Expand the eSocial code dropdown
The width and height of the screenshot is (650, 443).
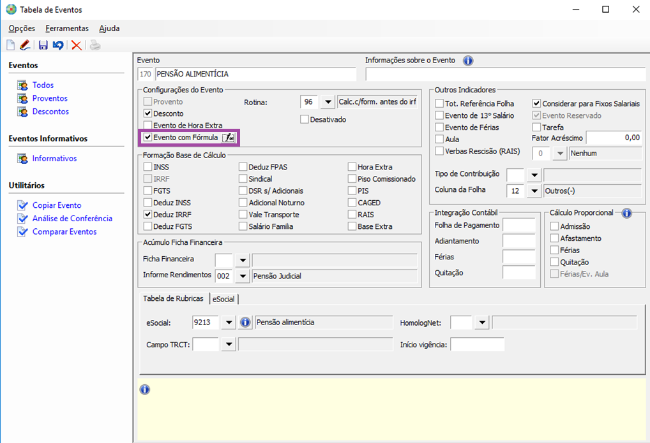tap(229, 322)
